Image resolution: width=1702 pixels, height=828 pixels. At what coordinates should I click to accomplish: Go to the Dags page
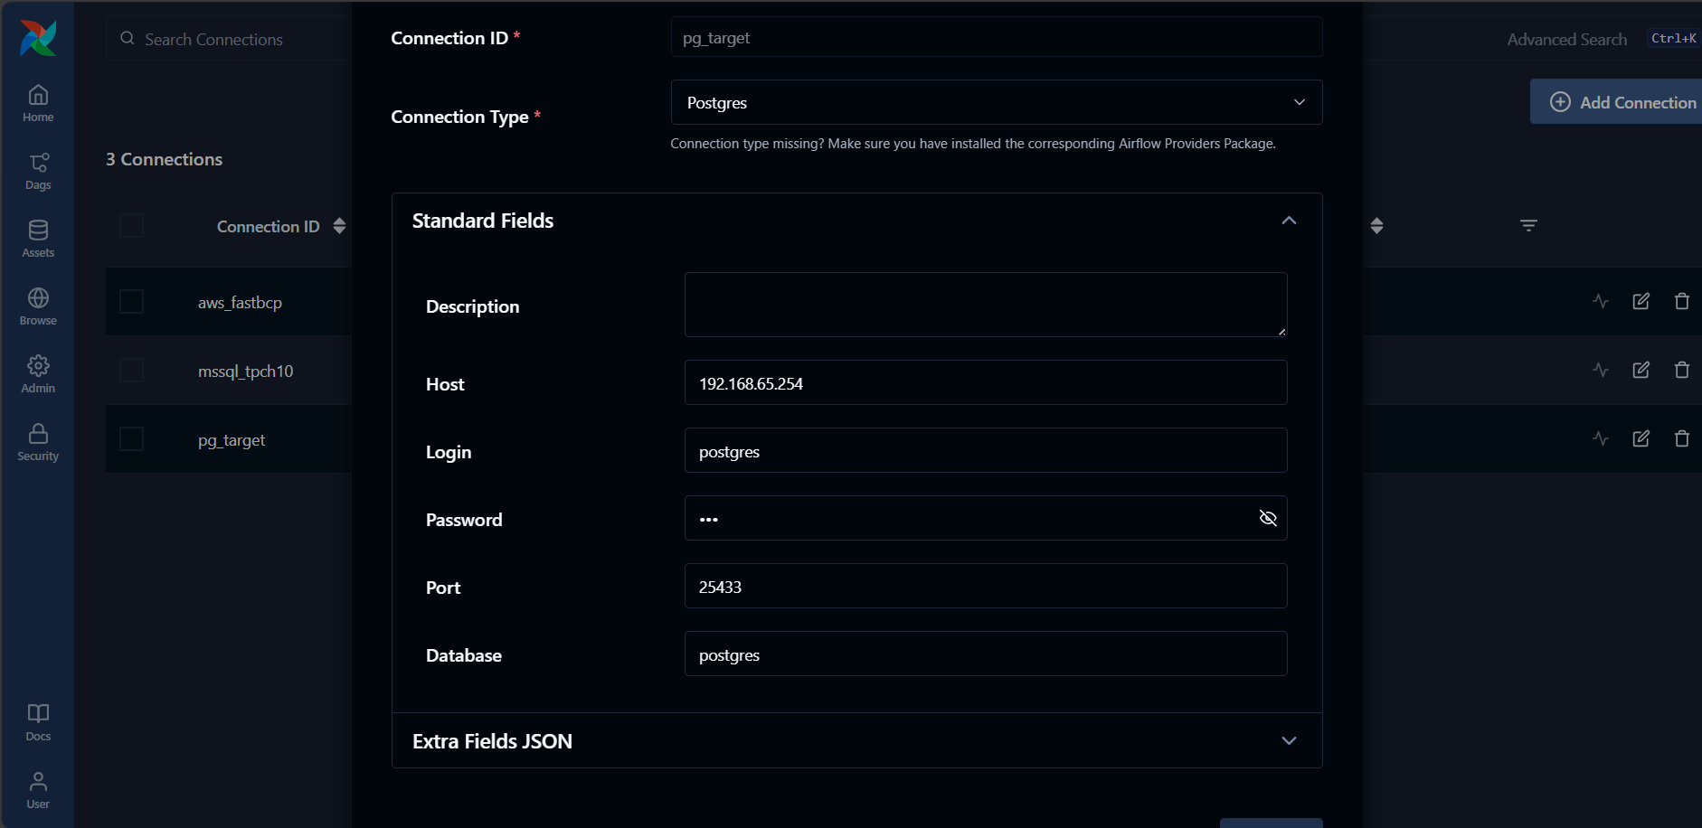[x=38, y=171]
